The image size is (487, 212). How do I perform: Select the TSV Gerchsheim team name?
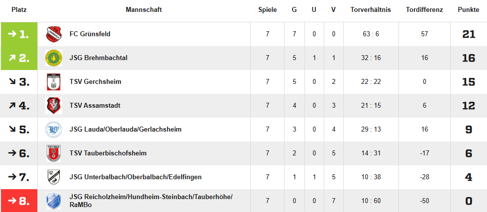click(x=96, y=82)
